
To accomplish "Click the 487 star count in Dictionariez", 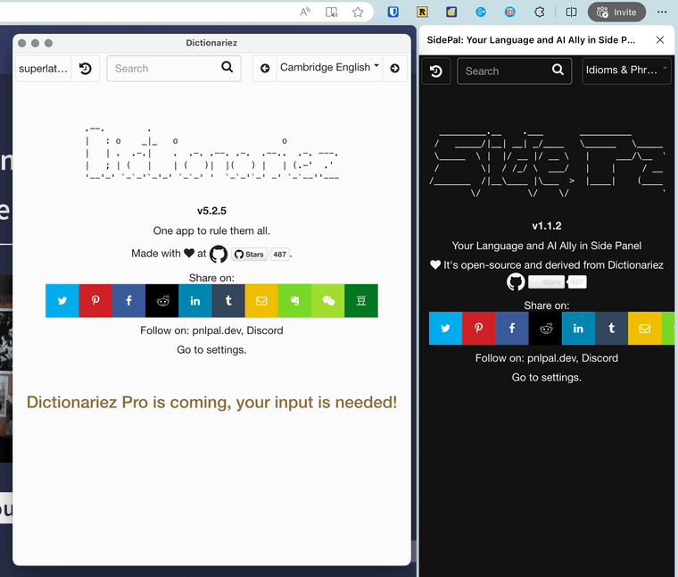I will click(280, 255).
